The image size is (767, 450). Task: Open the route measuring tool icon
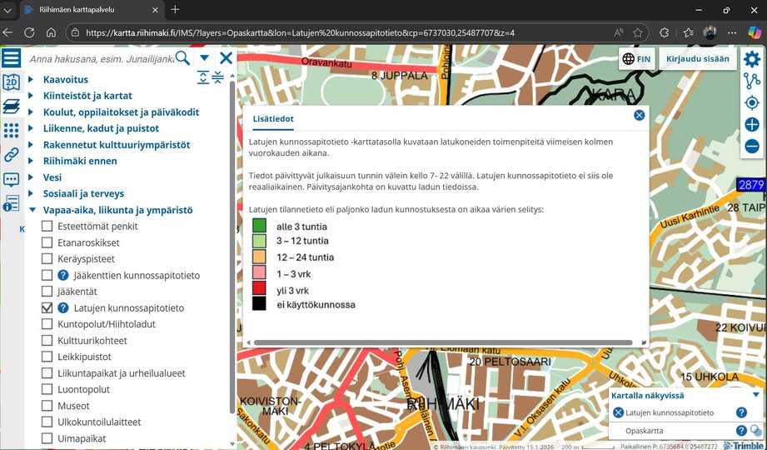click(752, 81)
